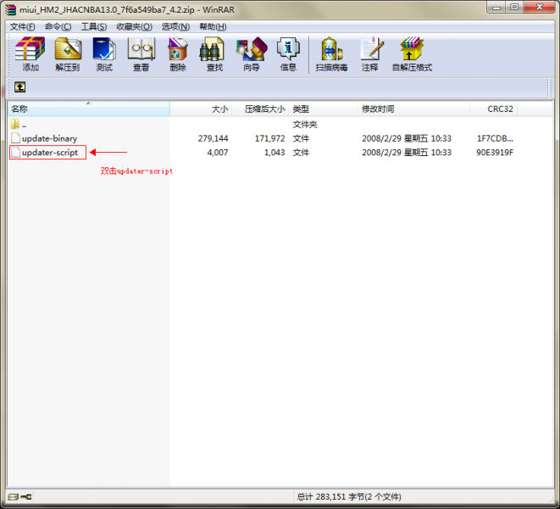The image size is (560, 509).
Task: Launch the Wizard (向导) tool
Action: [x=252, y=53]
